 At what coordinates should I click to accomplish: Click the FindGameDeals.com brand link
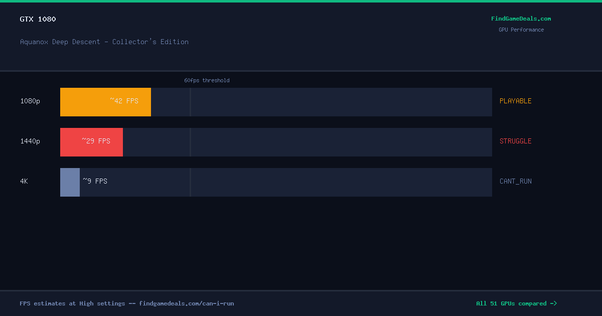tap(521, 19)
